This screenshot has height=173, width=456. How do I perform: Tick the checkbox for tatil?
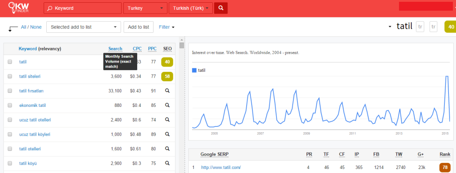[10, 62]
